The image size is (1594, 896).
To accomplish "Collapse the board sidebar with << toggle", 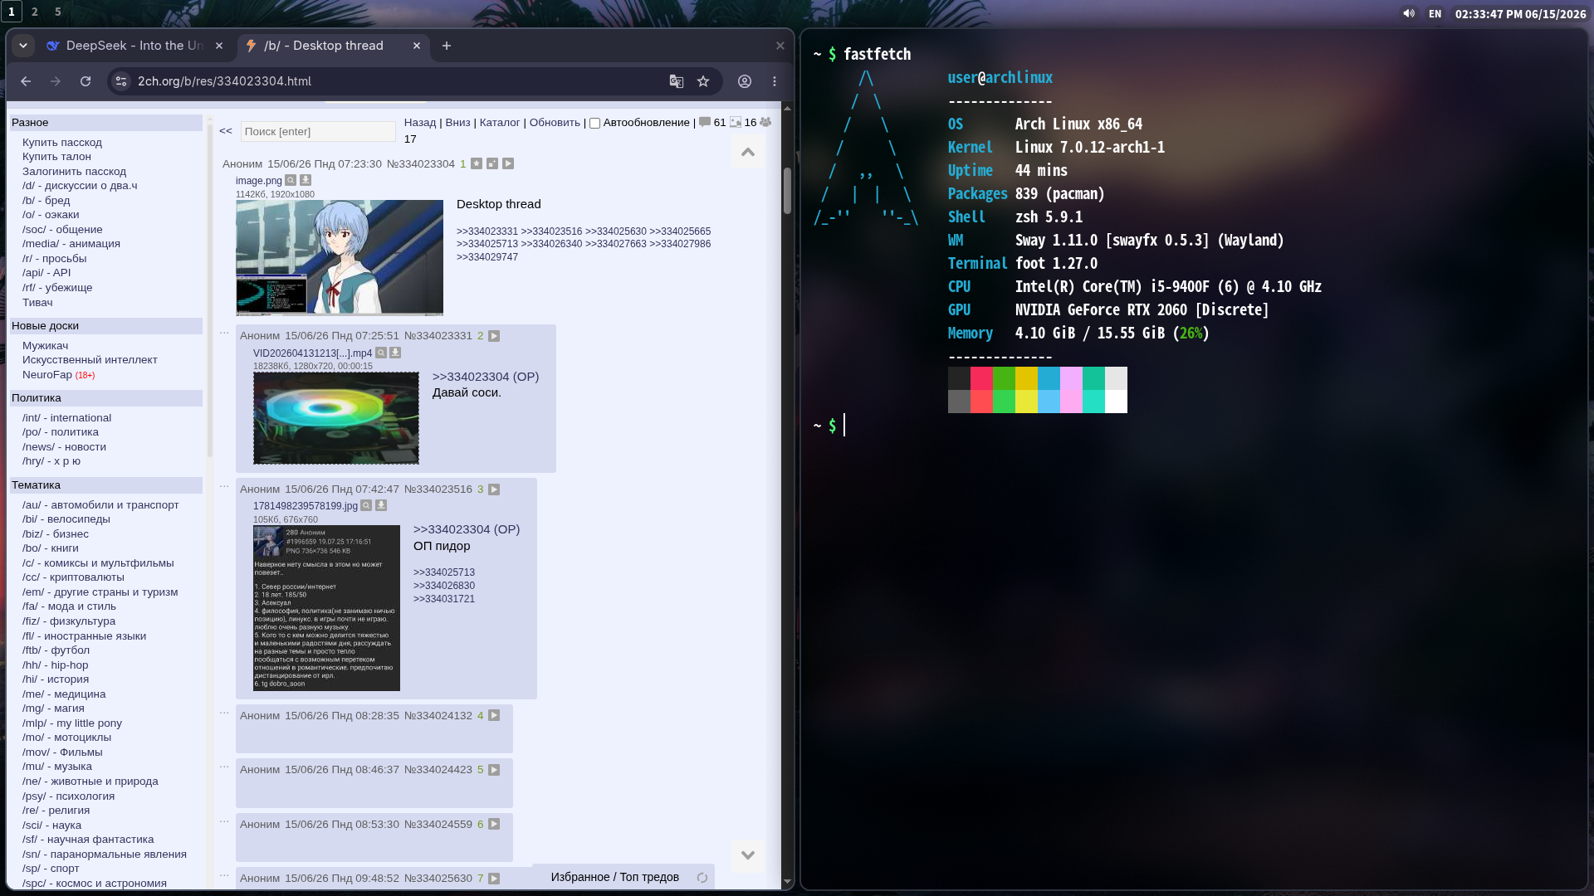I will [x=226, y=131].
